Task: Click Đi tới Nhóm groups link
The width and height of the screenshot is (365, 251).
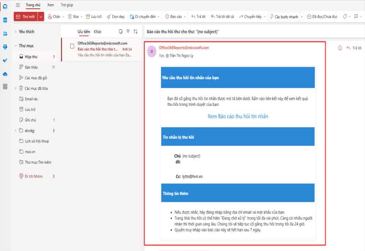Action: [35, 176]
